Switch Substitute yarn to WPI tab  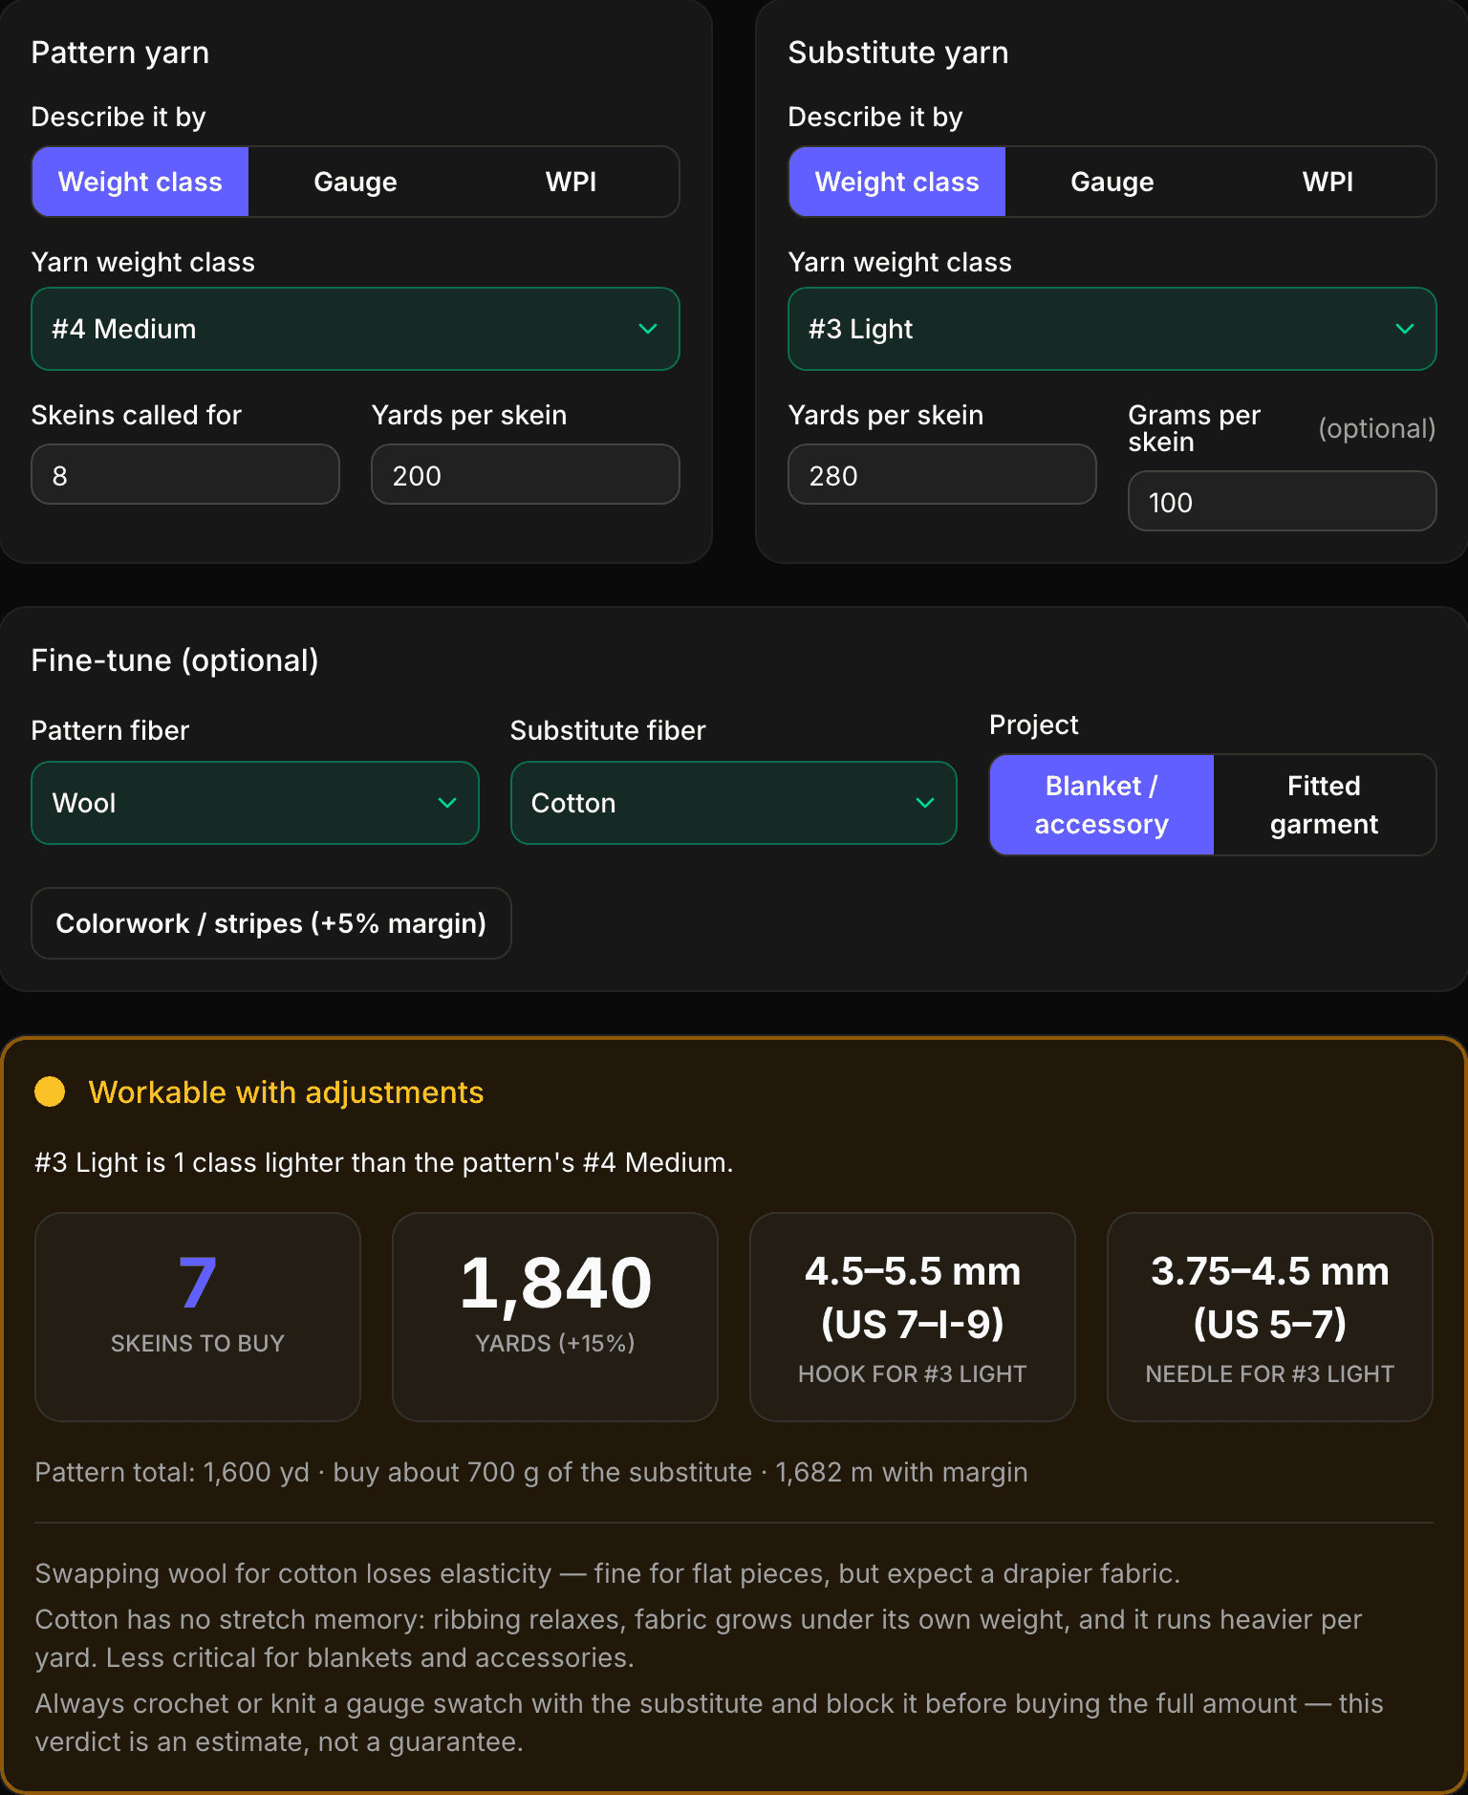1328,182
